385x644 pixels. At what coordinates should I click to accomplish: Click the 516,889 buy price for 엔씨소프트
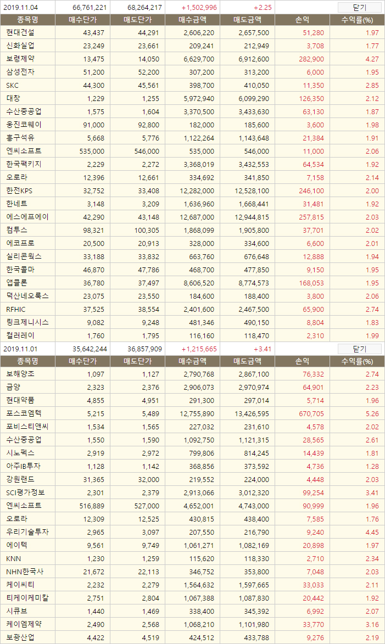pos(92,506)
